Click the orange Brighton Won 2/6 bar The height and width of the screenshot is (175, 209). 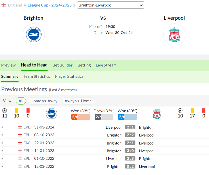(x=81, y=117)
